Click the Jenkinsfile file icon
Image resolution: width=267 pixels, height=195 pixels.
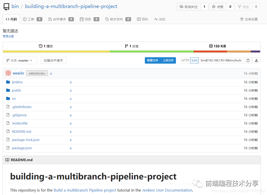(x=8, y=123)
